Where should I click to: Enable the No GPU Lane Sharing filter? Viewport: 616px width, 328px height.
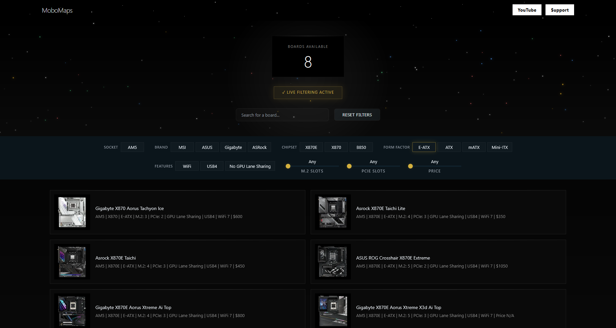pyautogui.click(x=250, y=166)
